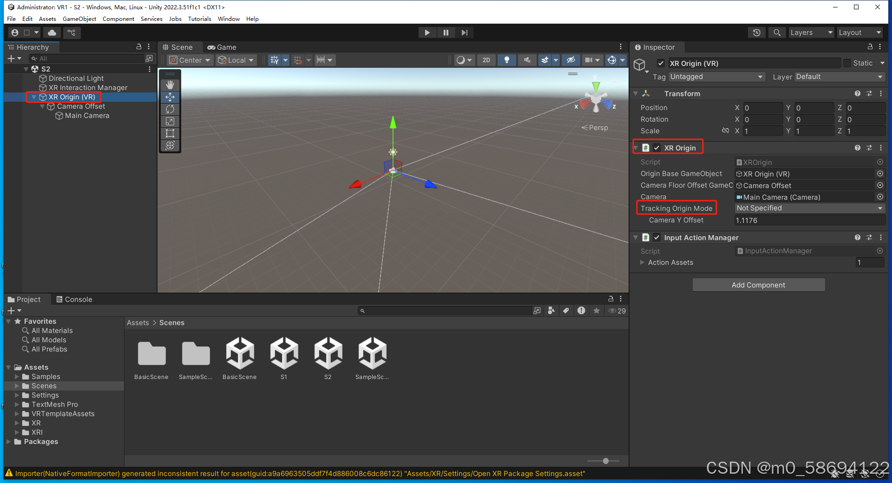Select the Rotate tool

tap(170, 109)
